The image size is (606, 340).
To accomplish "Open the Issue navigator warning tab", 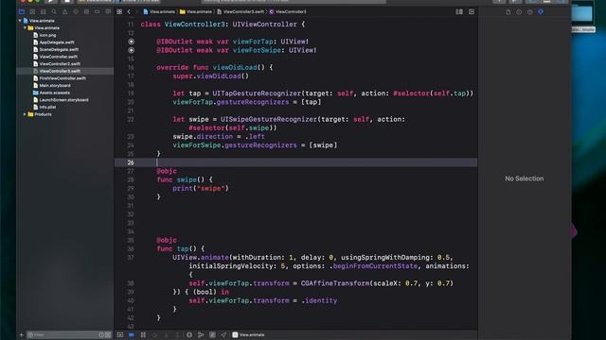I will coord(65,12).
